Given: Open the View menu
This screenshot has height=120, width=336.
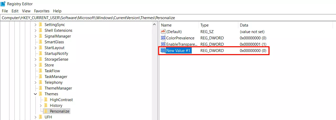Looking at the screenshot, I should coord(26,11).
